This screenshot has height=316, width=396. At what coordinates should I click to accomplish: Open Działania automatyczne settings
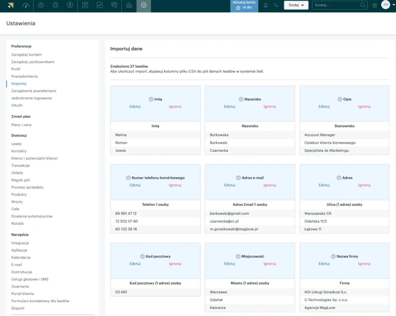(x=32, y=216)
